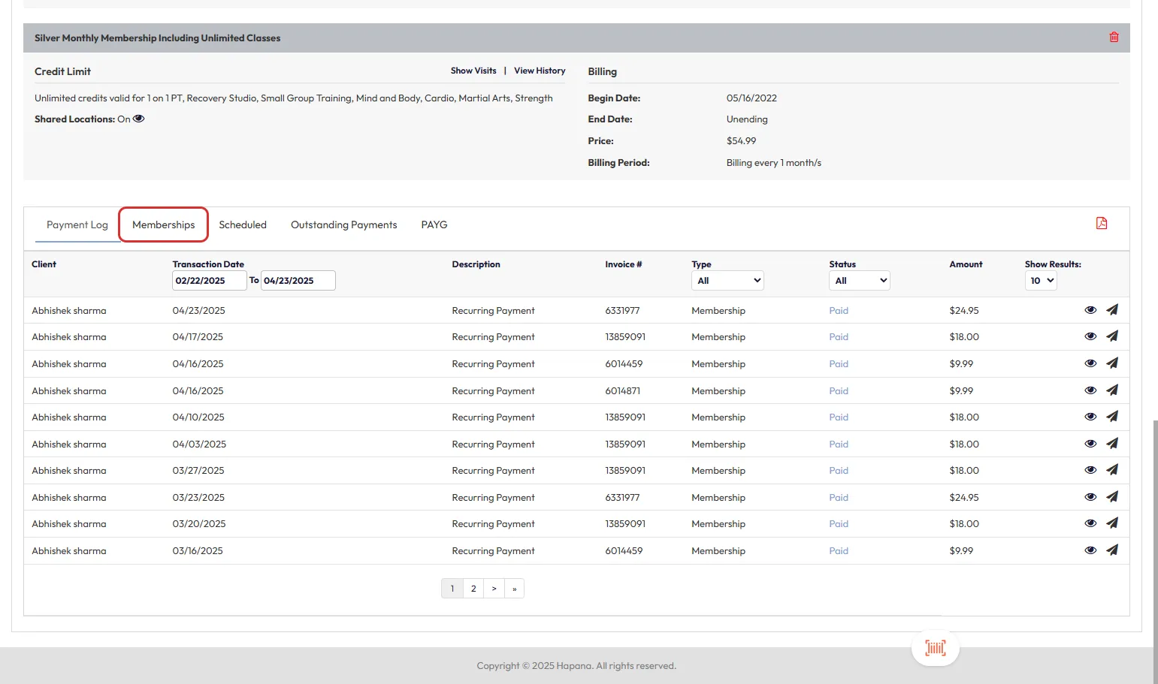View details of the 04/03/2025 payment
This screenshot has width=1158, height=684.
[1090, 444]
